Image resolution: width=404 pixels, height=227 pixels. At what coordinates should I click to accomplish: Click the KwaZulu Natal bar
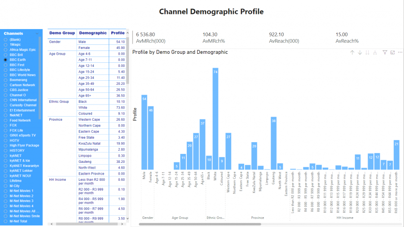point(254,156)
